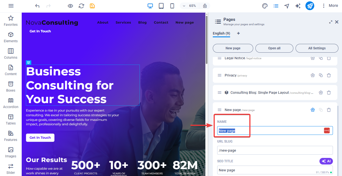Select the English (9) language tab

coord(221,33)
